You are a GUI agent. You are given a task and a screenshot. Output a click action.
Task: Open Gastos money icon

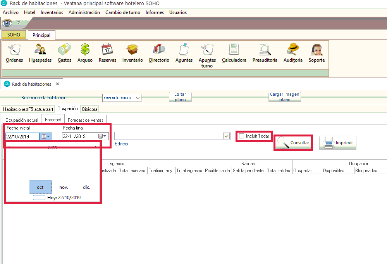pos(64,50)
